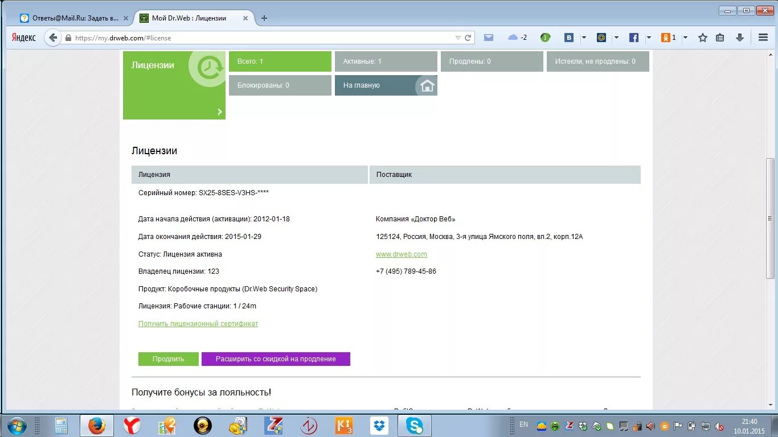Expand the Лицензии tile arrow
This screenshot has height=437, width=778.
(219, 112)
